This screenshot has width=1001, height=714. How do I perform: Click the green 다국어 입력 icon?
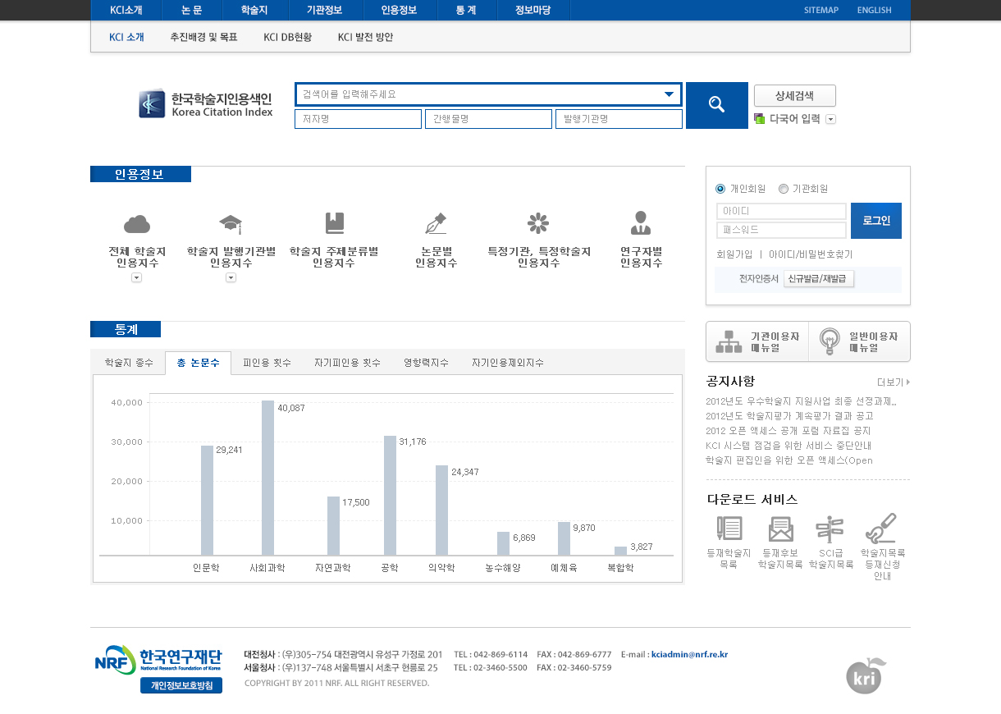click(759, 119)
